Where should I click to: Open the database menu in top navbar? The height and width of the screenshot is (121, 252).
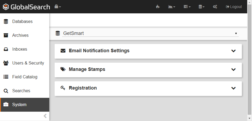click(201, 7)
